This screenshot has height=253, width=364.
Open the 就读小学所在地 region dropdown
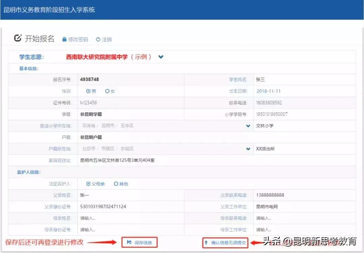248,125
